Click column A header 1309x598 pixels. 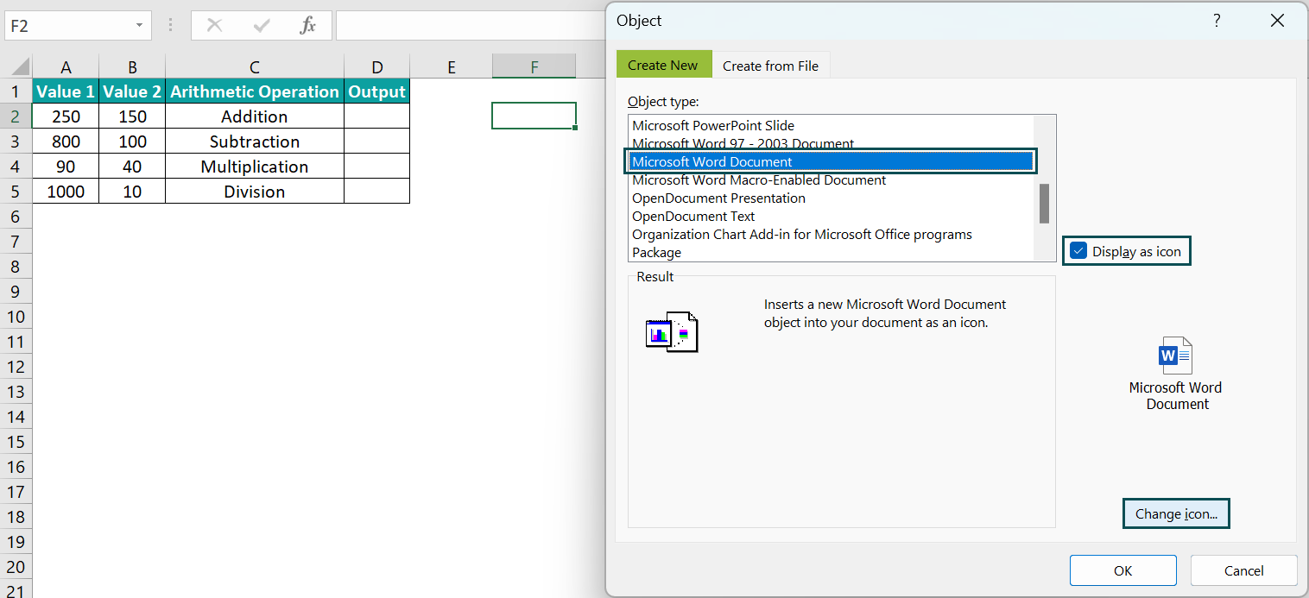[66, 66]
